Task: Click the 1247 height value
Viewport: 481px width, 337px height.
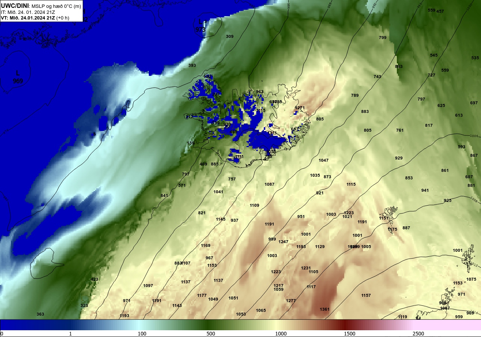Action: click(x=283, y=242)
